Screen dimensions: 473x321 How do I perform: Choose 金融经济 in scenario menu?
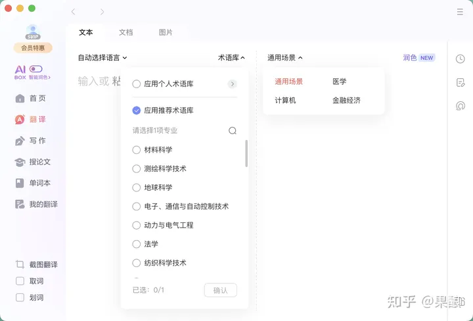point(346,100)
